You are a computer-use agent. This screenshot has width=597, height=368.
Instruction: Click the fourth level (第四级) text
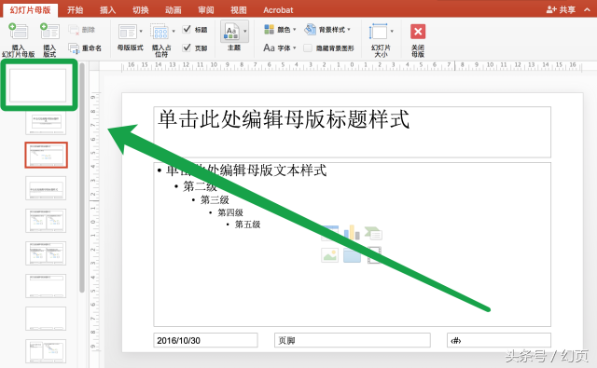tap(230, 212)
